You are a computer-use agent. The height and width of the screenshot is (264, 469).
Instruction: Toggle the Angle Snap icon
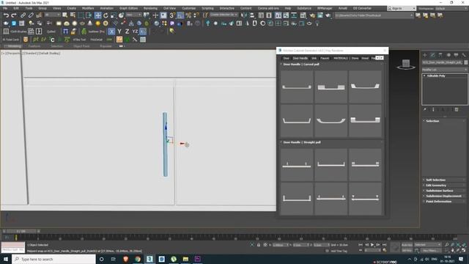pyautogui.click(x=180, y=15)
